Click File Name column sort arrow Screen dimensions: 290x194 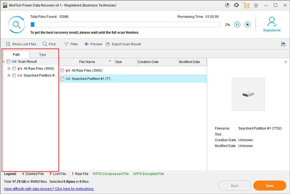click(110, 62)
